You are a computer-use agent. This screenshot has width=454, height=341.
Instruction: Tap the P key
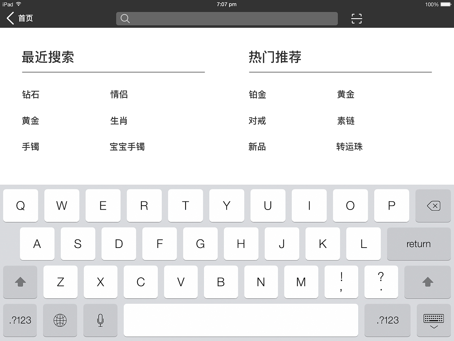click(x=392, y=206)
